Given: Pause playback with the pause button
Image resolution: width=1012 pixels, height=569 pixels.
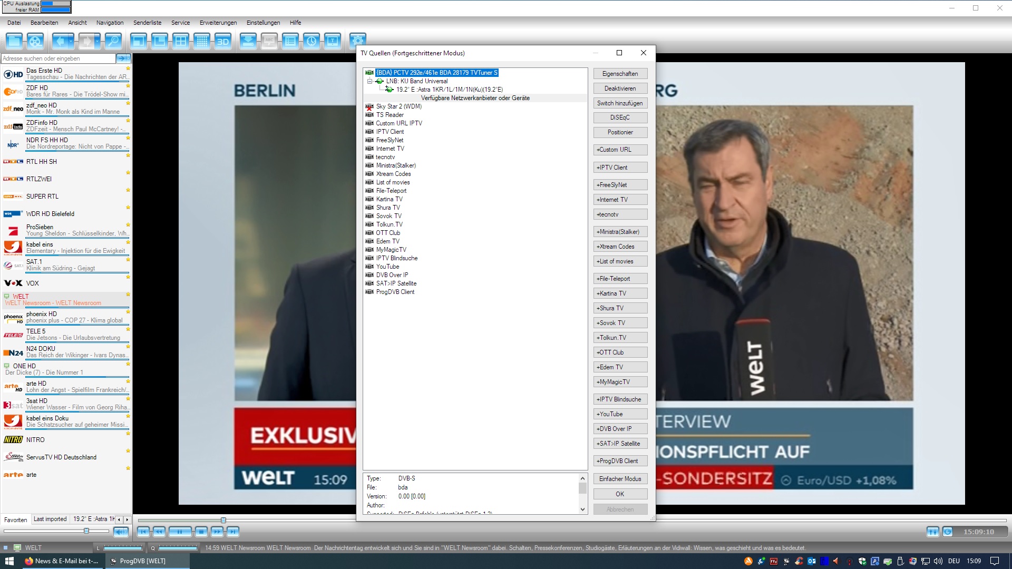Looking at the screenshot, I should click(180, 532).
